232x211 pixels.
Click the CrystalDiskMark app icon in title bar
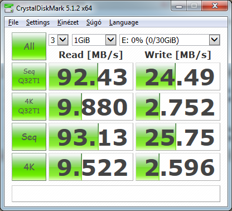pos(9,8)
